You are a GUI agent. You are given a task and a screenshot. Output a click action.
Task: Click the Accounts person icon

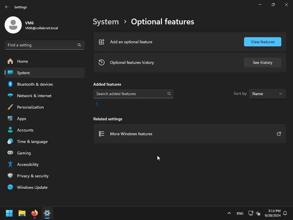pos(10,130)
